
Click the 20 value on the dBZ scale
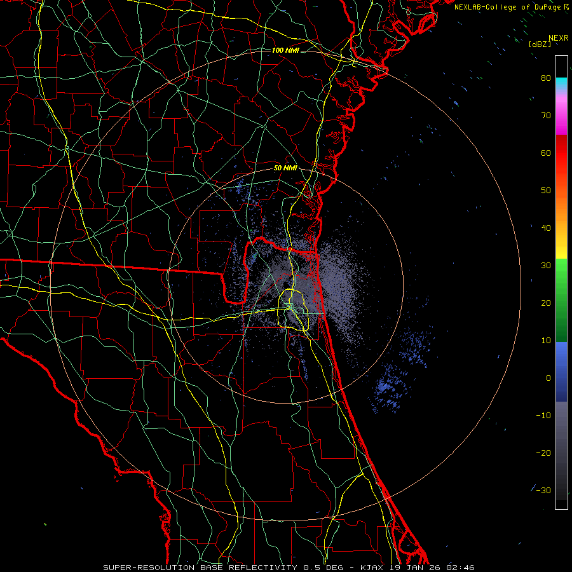[x=546, y=303]
